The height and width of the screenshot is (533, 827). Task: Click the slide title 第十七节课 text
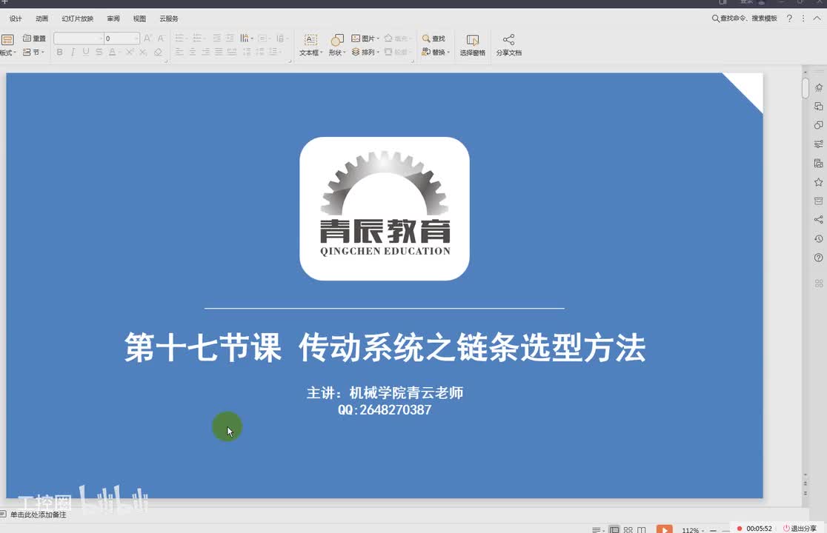[x=203, y=348]
